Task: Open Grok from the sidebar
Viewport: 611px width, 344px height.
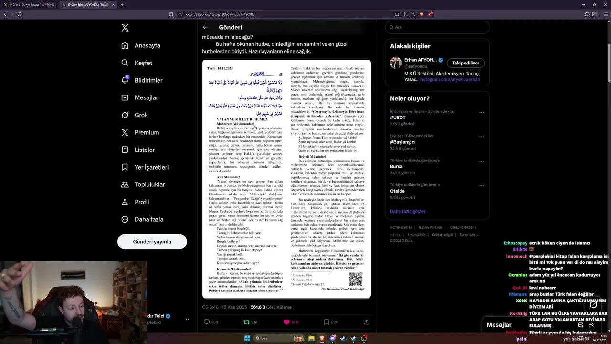Action: pos(135,115)
